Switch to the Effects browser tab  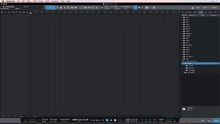(x=195, y=12)
